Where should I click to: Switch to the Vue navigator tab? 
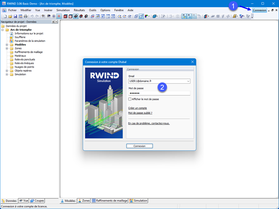click(x=23, y=201)
